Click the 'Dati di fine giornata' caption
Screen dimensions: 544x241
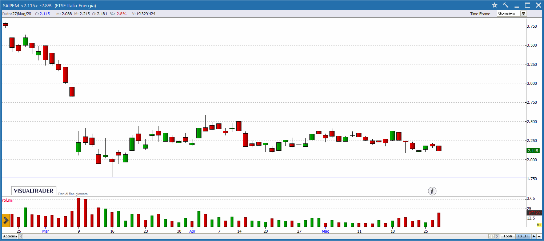click(x=73, y=194)
